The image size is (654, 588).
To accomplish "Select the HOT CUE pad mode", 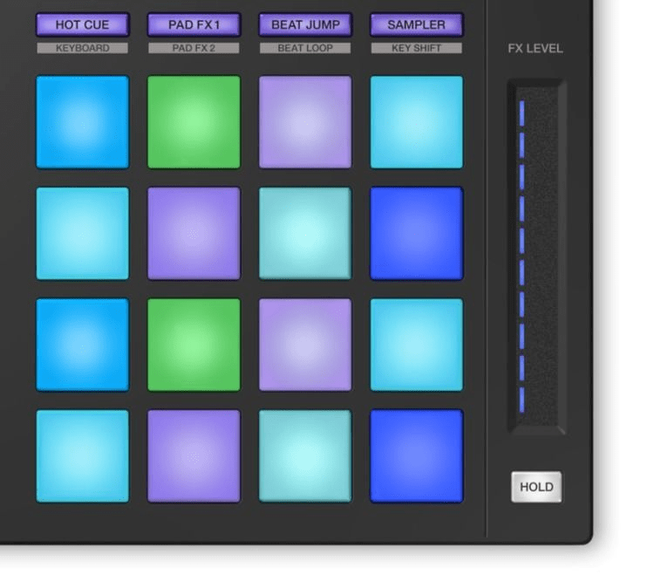I will (x=82, y=24).
